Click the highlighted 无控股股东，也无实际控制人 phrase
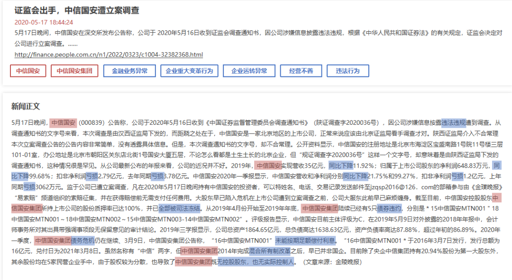512x280 pixels. pos(256,262)
